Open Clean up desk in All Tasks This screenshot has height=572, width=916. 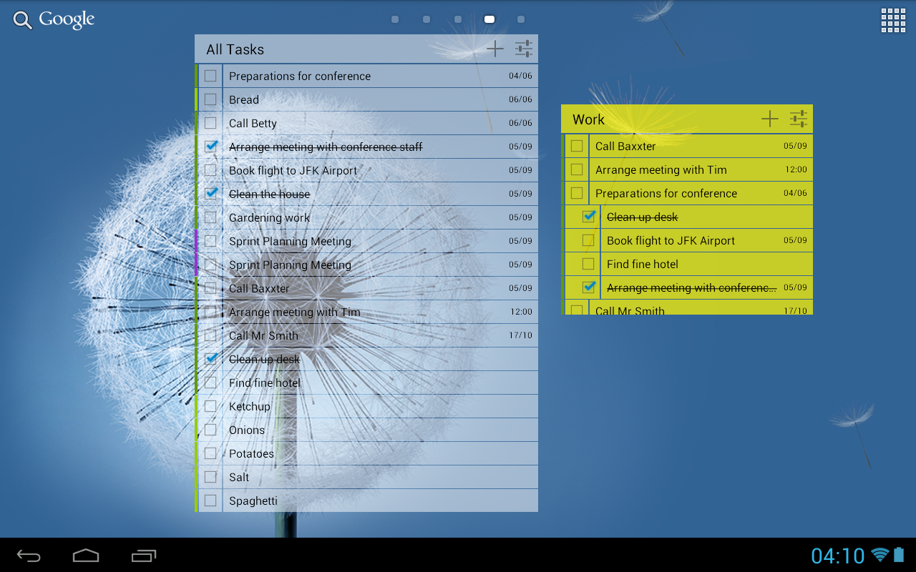tap(264, 359)
